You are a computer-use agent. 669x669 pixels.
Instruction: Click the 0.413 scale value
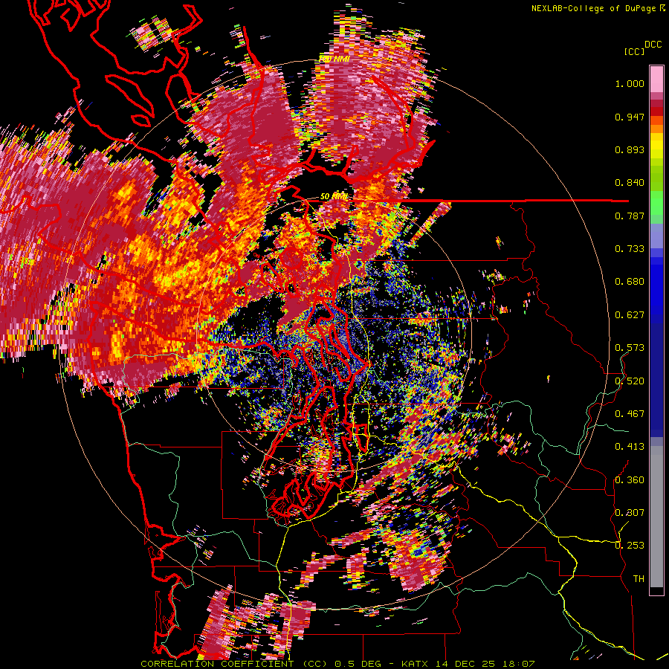click(x=630, y=447)
